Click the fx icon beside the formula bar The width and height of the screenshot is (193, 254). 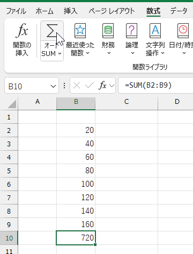pos(102,86)
